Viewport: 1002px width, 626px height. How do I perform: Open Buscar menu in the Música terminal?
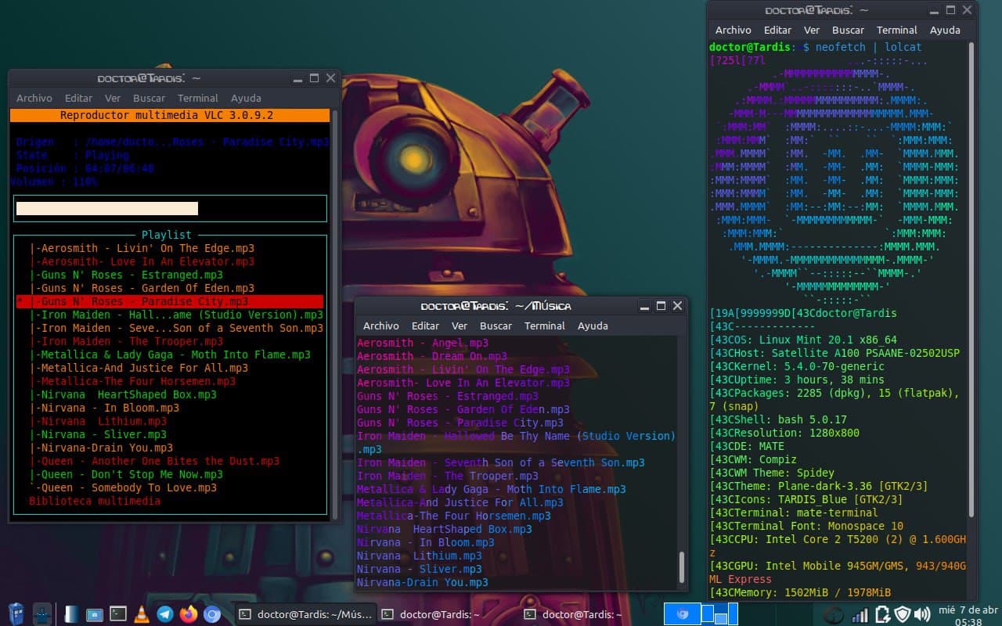click(x=496, y=326)
